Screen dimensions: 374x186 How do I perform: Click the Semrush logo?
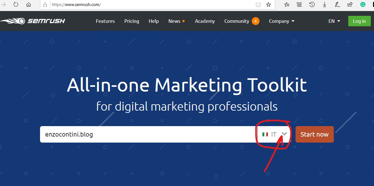[x=33, y=21]
